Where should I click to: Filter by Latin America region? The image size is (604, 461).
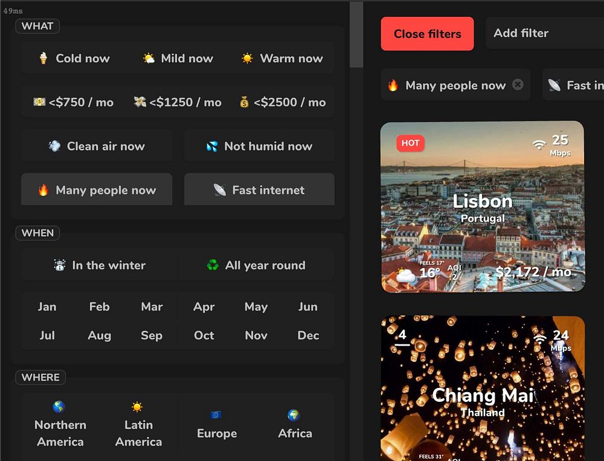(139, 424)
